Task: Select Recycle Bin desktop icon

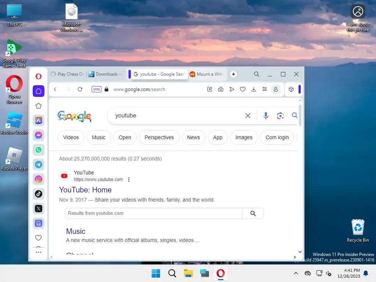Action: 358,231
